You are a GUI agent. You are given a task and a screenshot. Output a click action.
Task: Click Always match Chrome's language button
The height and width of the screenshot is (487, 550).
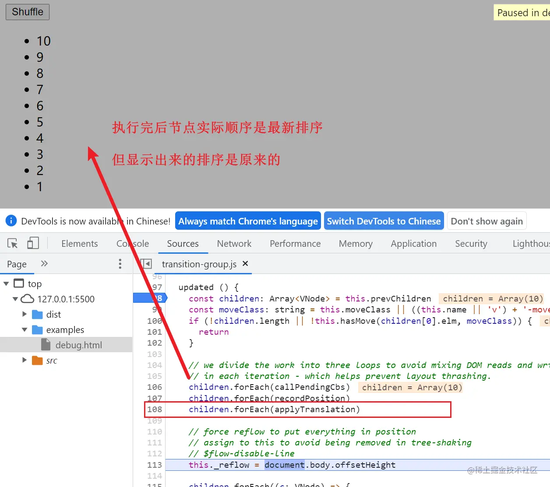click(248, 221)
